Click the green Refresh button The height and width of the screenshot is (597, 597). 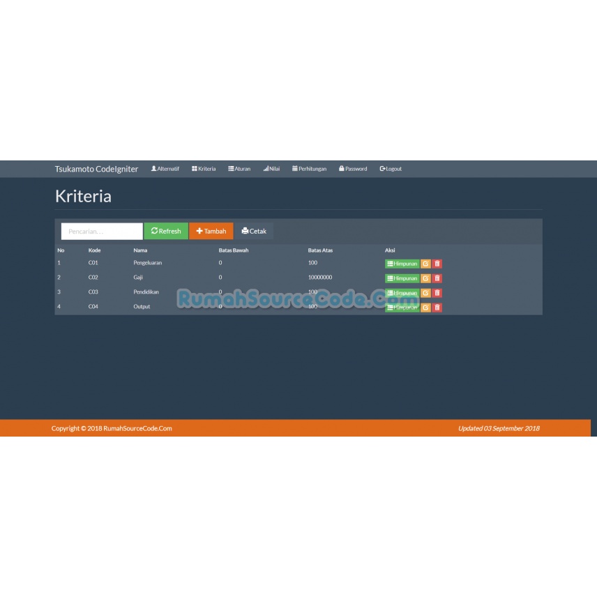[166, 231]
